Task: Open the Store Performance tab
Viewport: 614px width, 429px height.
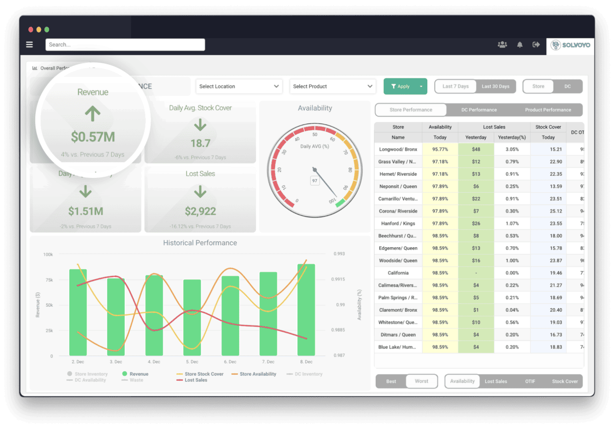Action: click(x=411, y=110)
